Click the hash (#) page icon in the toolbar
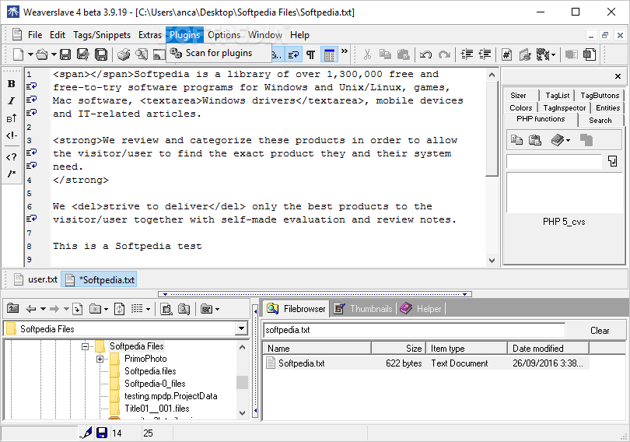The width and height of the screenshot is (630, 442). point(506,54)
